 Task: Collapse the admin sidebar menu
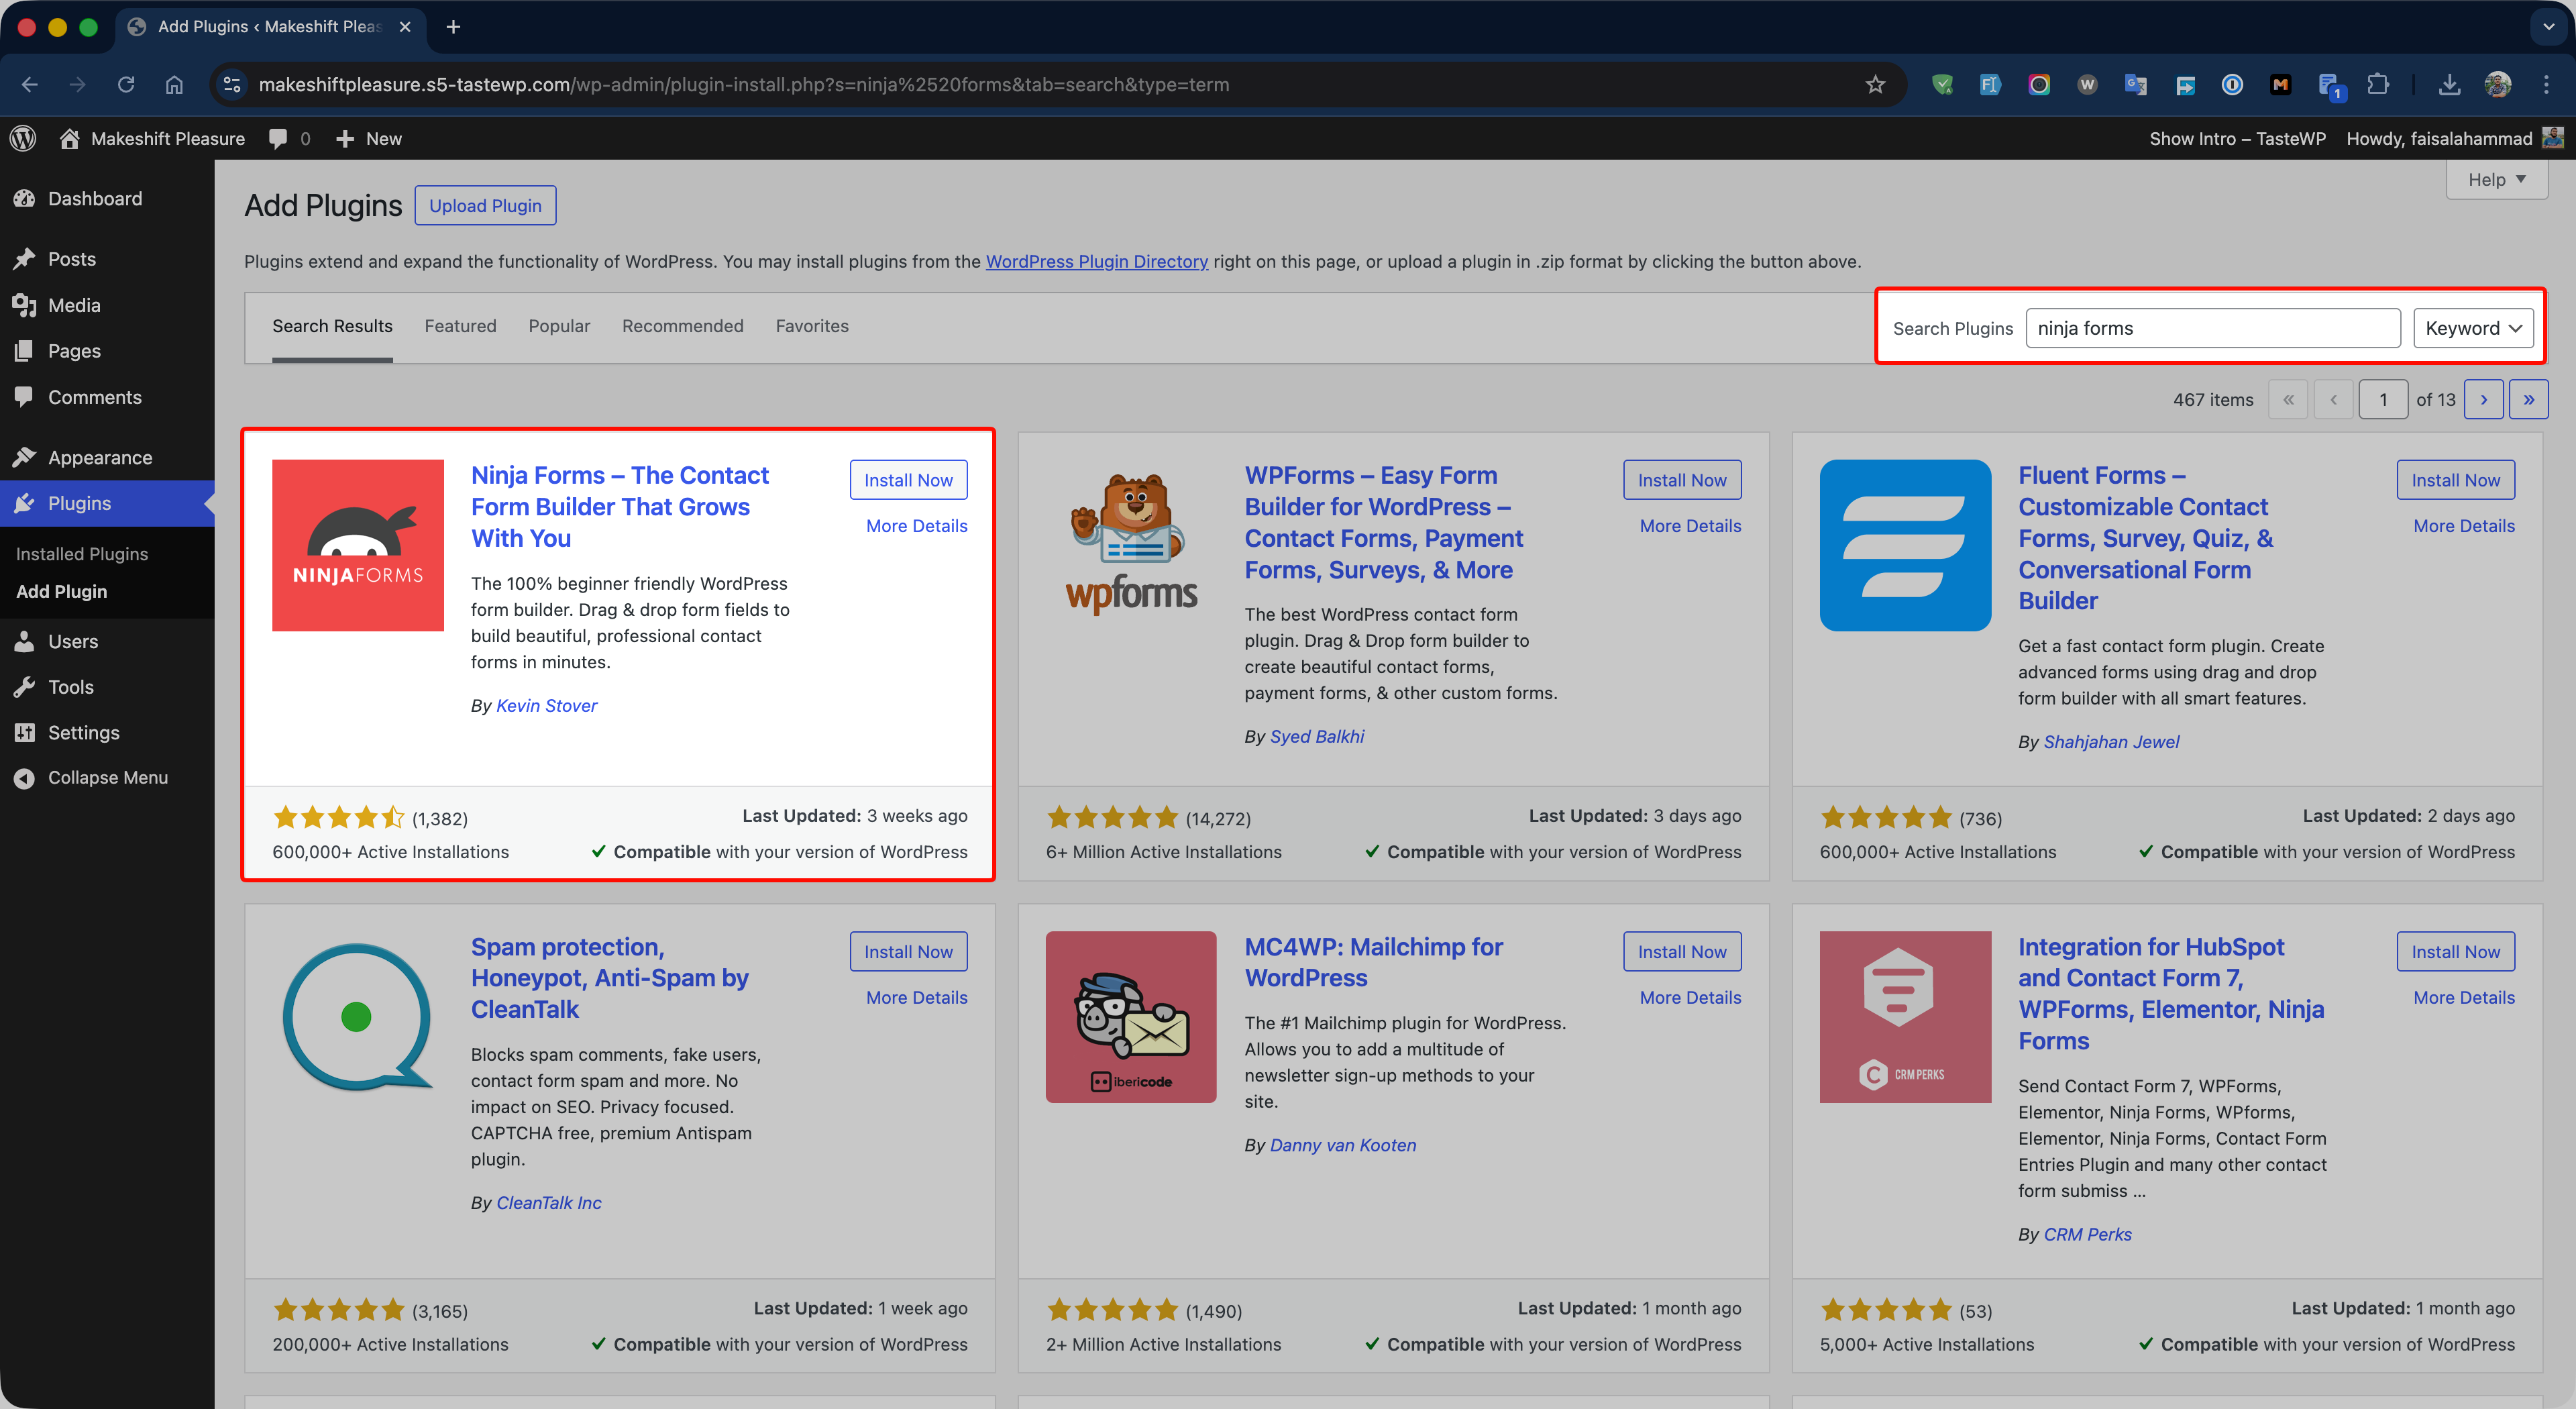(x=107, y=777)
